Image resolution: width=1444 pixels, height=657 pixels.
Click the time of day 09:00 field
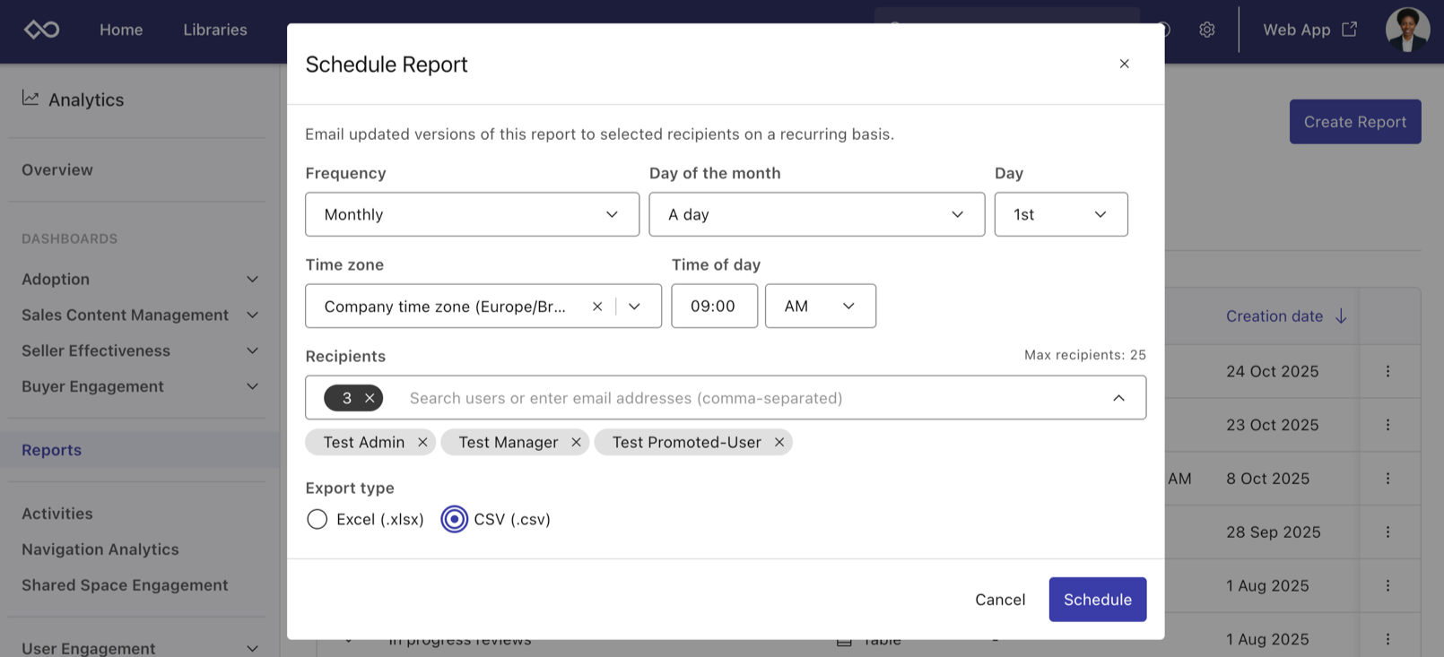point(714,306)
